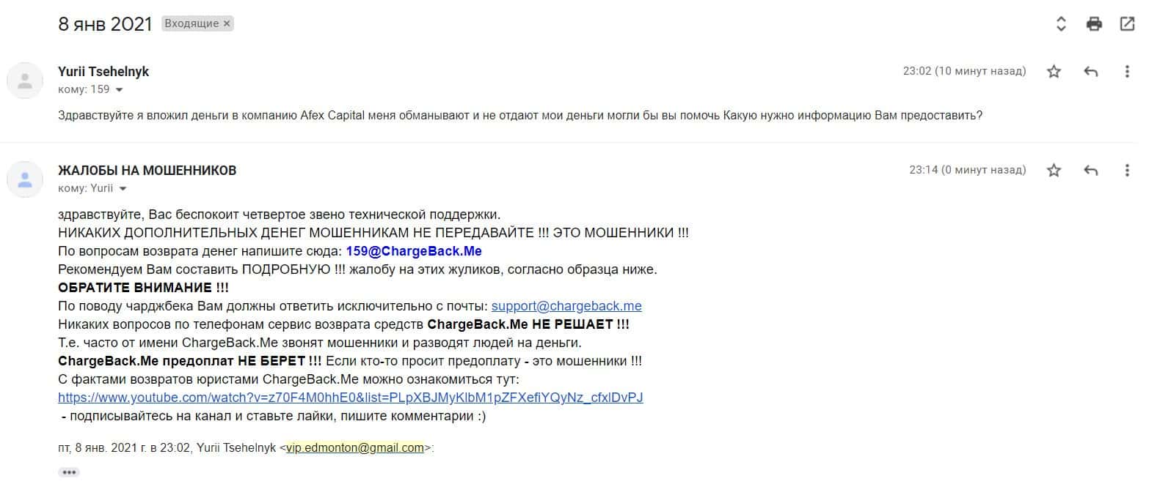The height and width of the screenshot is (484, 1149).
Task: Click Yurii Tsehelnyk's avatar
Action: point(25,81)
